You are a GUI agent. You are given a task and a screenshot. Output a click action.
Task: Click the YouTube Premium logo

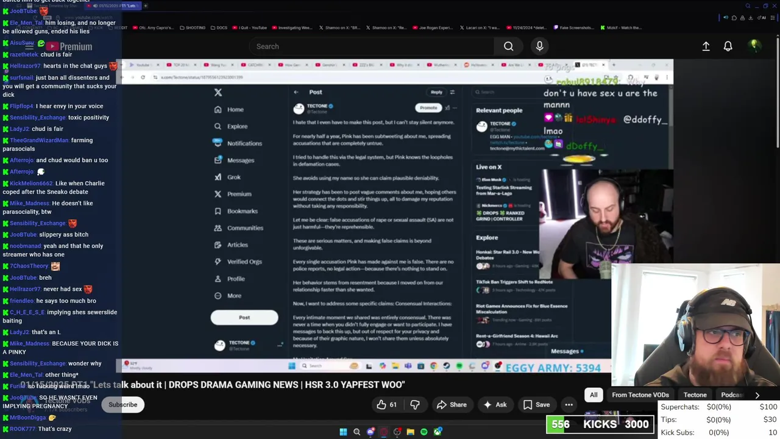tap(68, 46)
